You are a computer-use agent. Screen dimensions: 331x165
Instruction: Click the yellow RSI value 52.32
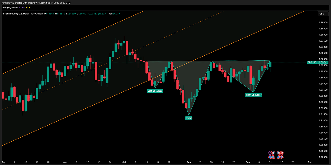[x=28, y=7]
